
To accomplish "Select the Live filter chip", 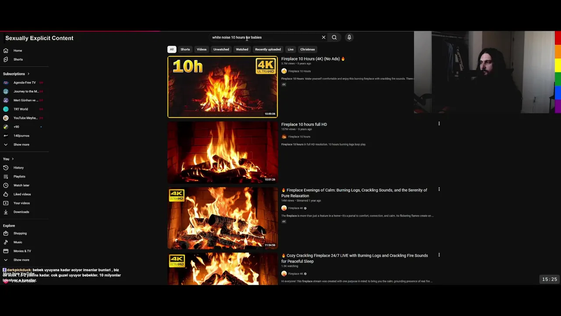I will 291,49.
